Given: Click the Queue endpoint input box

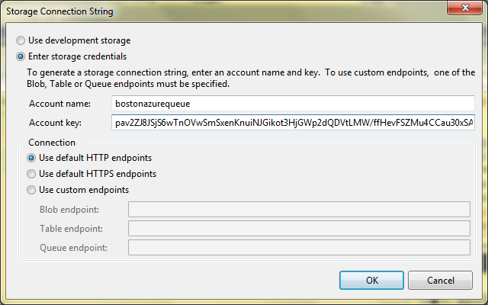Looking at the screenshot, I should [x=299, y=248].
